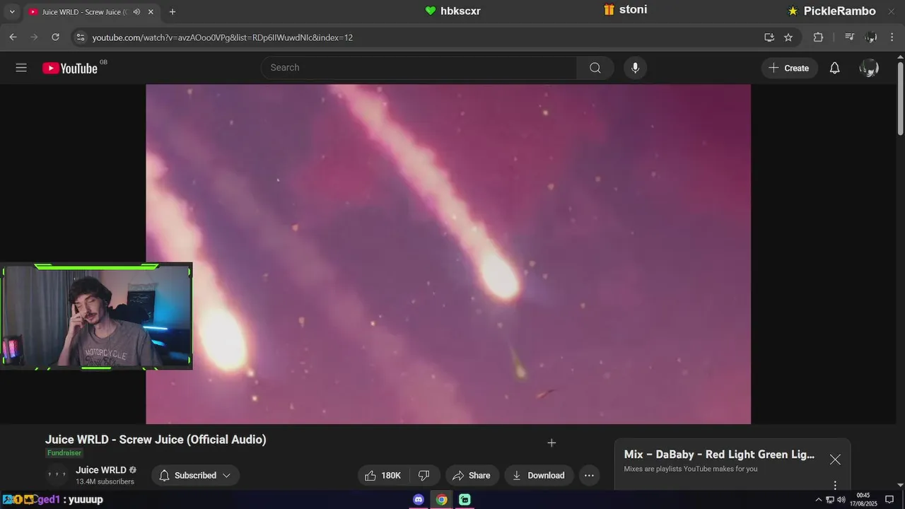Mute the Juice WRLD tab audio

click(136, 12)
